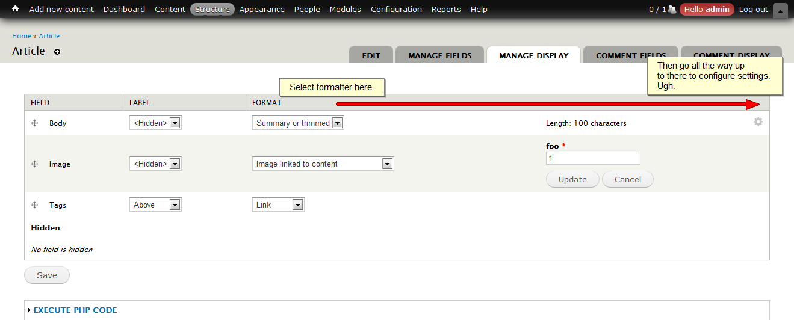Click the Image field name
Viewport: 794px width, 320px height.
[60, 164]
